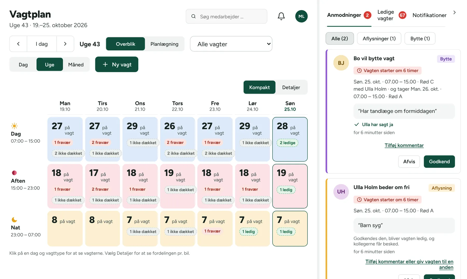Filter requests by Aflysninger (1)
Image resolution: width=467 pixels, height=279 pixels.
pos(379,38)
